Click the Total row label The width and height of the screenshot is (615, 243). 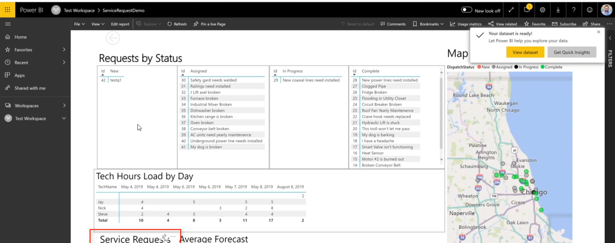click(103, 220)
